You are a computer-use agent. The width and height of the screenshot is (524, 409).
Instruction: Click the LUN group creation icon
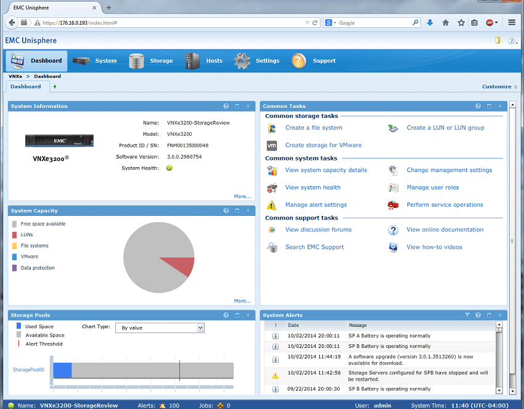coord(393,128)
